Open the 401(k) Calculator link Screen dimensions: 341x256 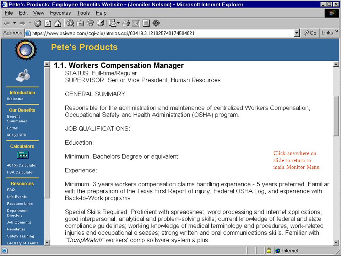tap(22, 165)
